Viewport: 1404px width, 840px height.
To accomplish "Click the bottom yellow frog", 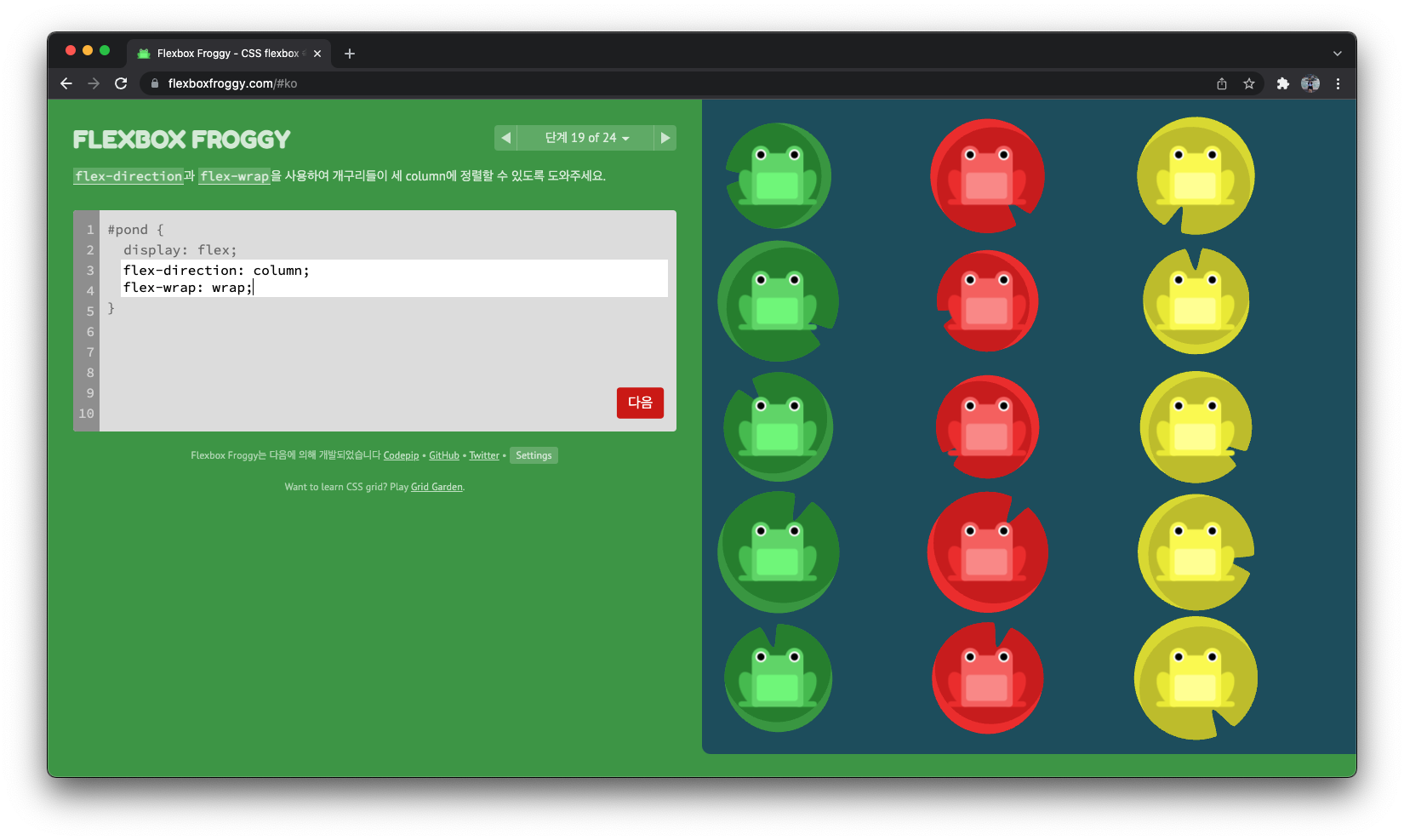I will [x=1196, y=677].
